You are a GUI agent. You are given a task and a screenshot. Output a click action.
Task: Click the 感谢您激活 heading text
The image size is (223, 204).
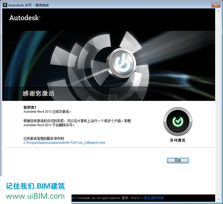pos(38,94)
